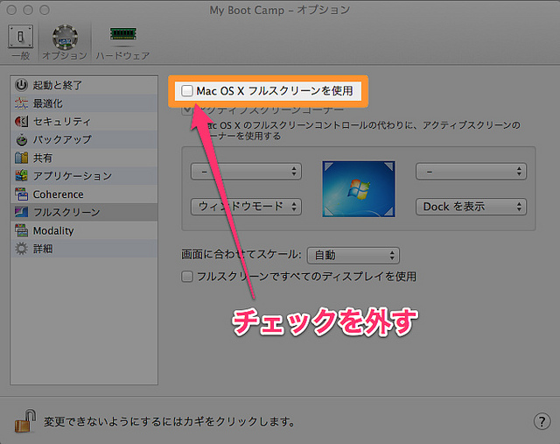The image size is (560, 444).
Task: Select セキュリティ in the sidebar list
Action: [84, 122]
